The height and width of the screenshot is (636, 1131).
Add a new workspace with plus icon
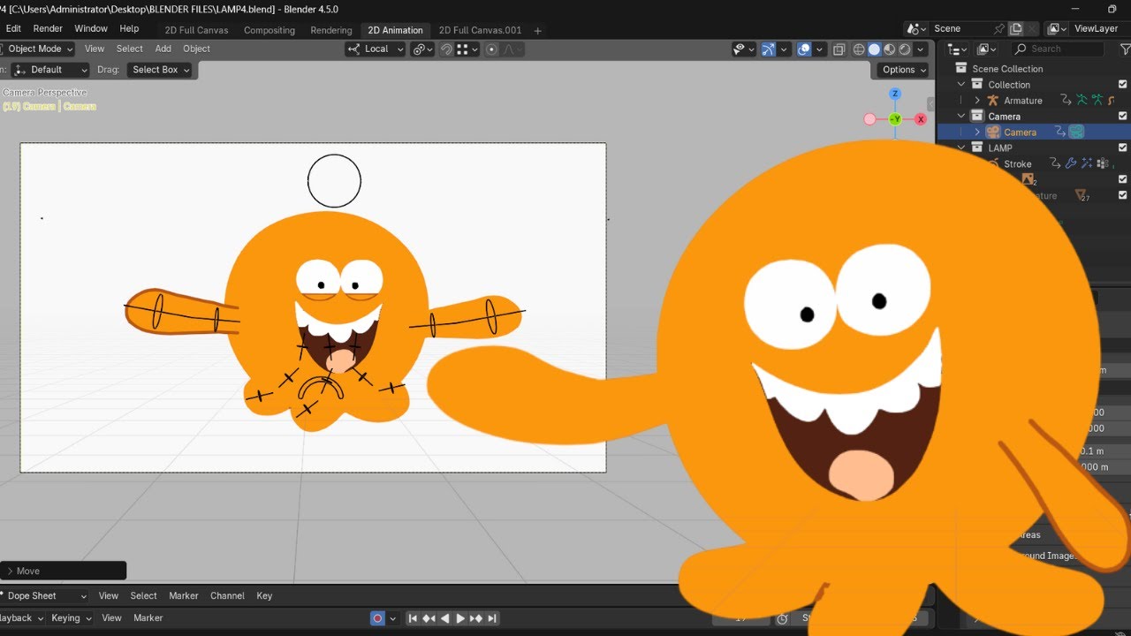click(x=537, y=30)
